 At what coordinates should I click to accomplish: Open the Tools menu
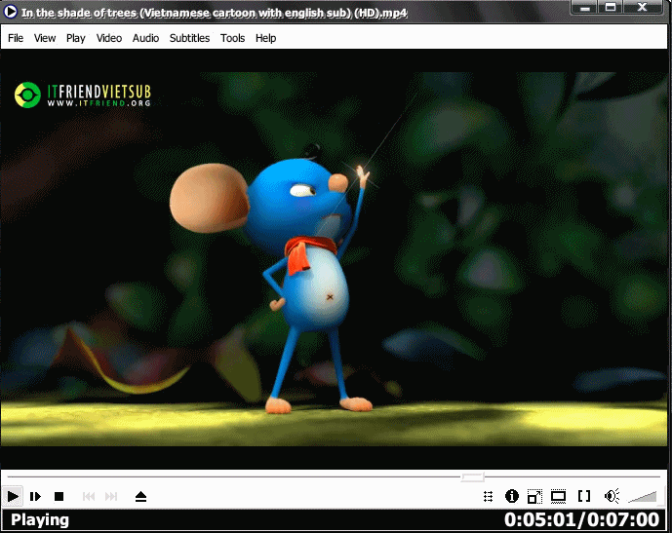click(233, 38)
